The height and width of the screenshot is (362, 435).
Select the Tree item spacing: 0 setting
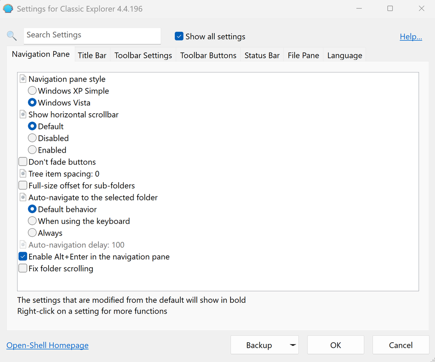64,174
